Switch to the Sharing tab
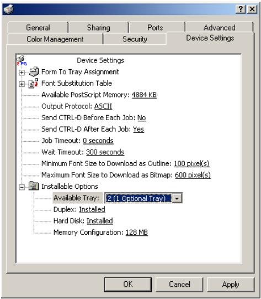This screenshot has height=299, width=261. coord(98,28)
